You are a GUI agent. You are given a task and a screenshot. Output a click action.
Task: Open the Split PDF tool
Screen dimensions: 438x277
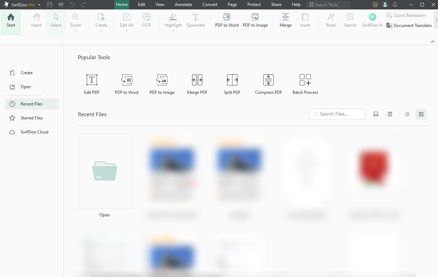(232, 83)
